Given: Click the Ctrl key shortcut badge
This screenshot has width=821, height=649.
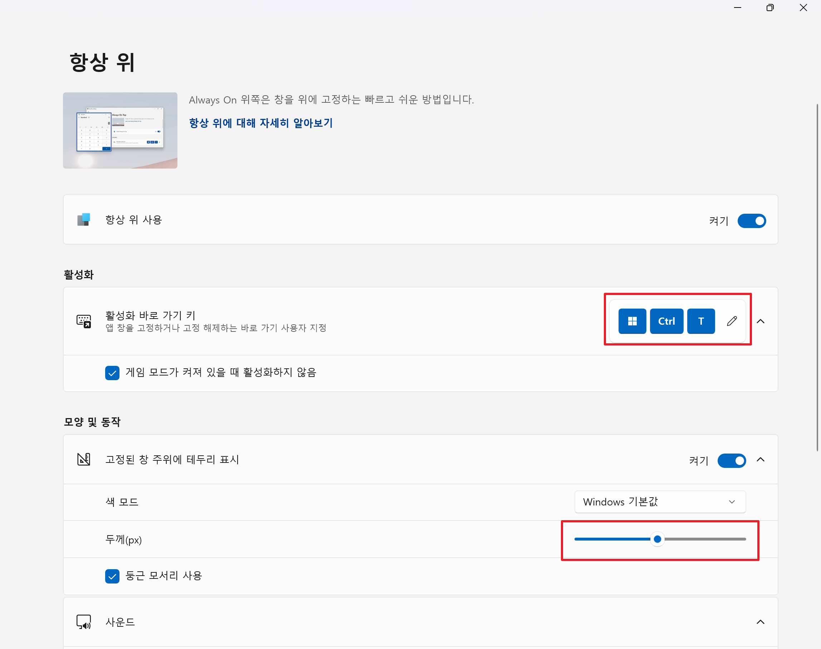Looking at the screenshot, I should click(666, 321).
